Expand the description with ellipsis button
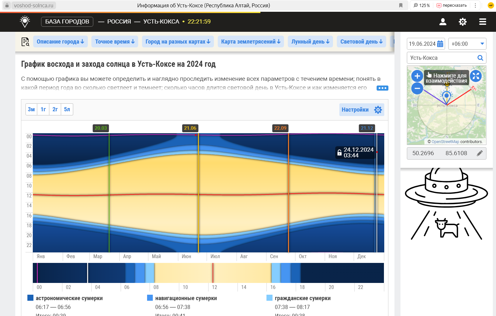 pos(382,88)
